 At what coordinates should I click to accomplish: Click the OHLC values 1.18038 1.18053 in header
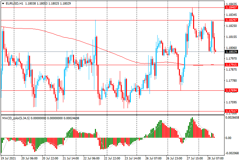[36, 3]
